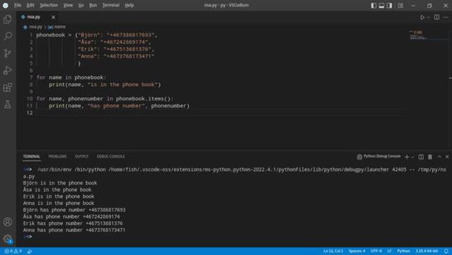Click phonenumber argument on line 11
Screen dimensions: 452x255
(168, 106)
